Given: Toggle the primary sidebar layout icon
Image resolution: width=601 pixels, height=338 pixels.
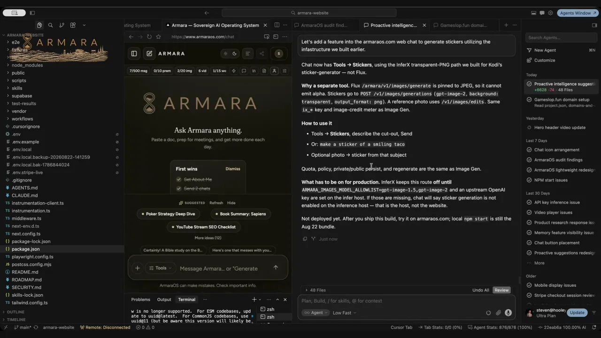Looking at the screenshot, I should [x=32, y=13].
